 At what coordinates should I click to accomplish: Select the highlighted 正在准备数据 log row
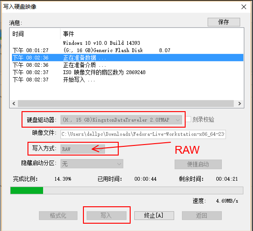pos(127,58)
